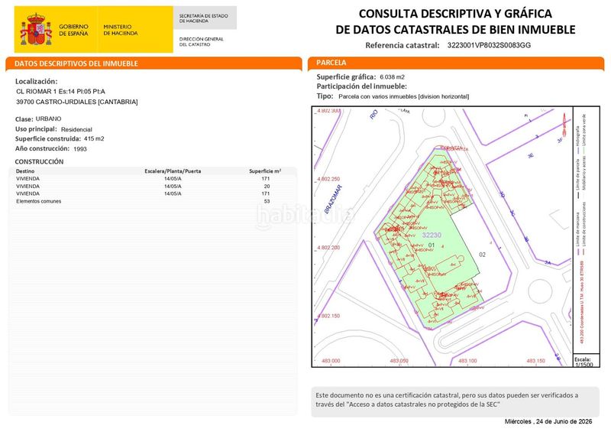Select the "URBANO" class value
The height and width of the screenshot is (432, 611).
click(x=48, y=119)
